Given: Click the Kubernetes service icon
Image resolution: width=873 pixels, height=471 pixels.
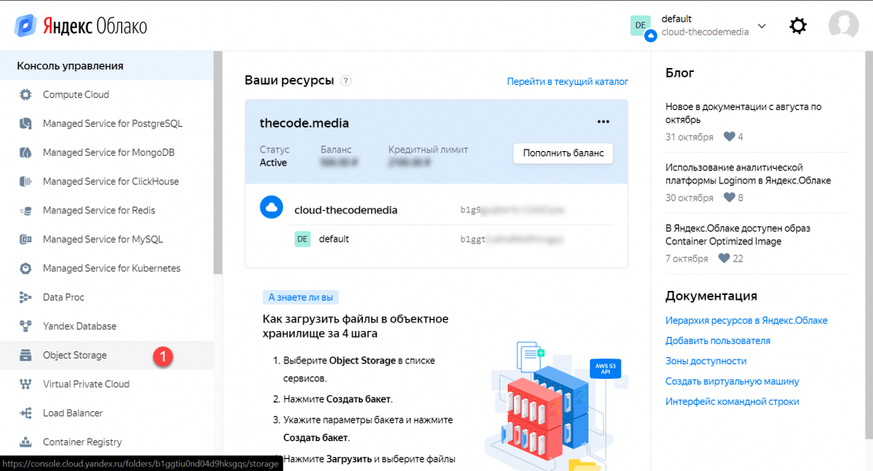Looking at the screenshot, I should point(26,268).
